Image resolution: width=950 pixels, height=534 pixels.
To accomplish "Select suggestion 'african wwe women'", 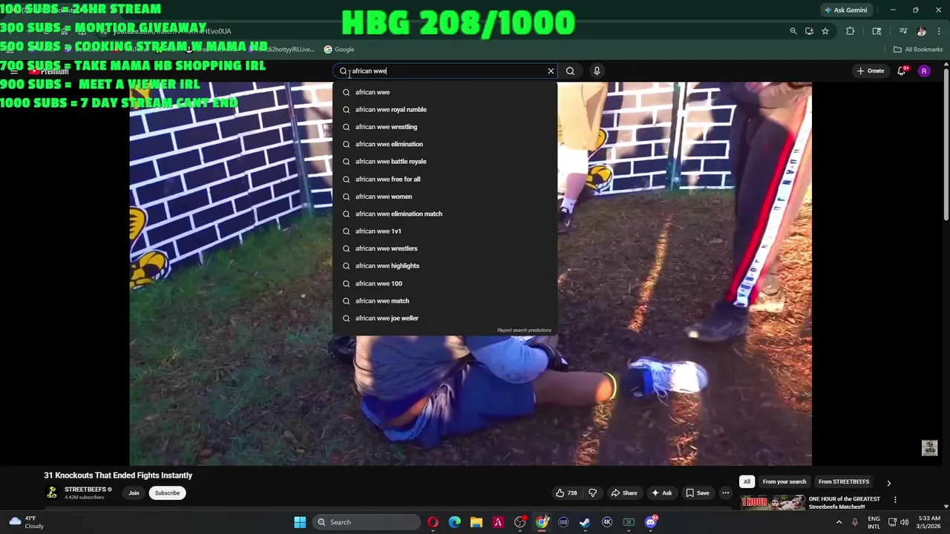I will click(x=445, y=197).
